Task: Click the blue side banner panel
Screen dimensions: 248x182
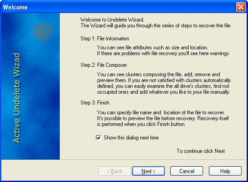Action: (31, 86)
